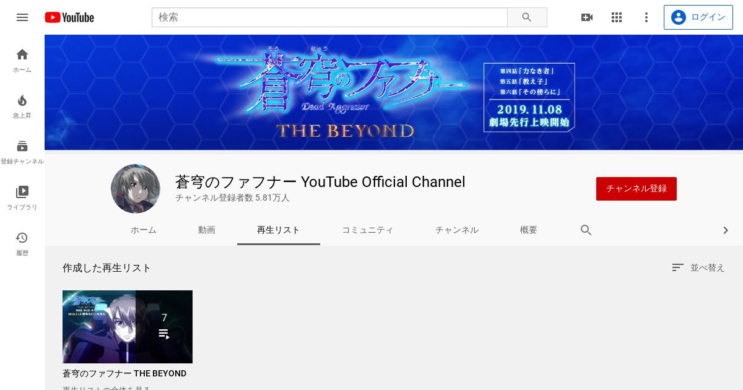Image resolution: width=743 pixels, height=390 pixels.
Task: Click the playlist count overlay showing 7
Action: click(164, 327)
